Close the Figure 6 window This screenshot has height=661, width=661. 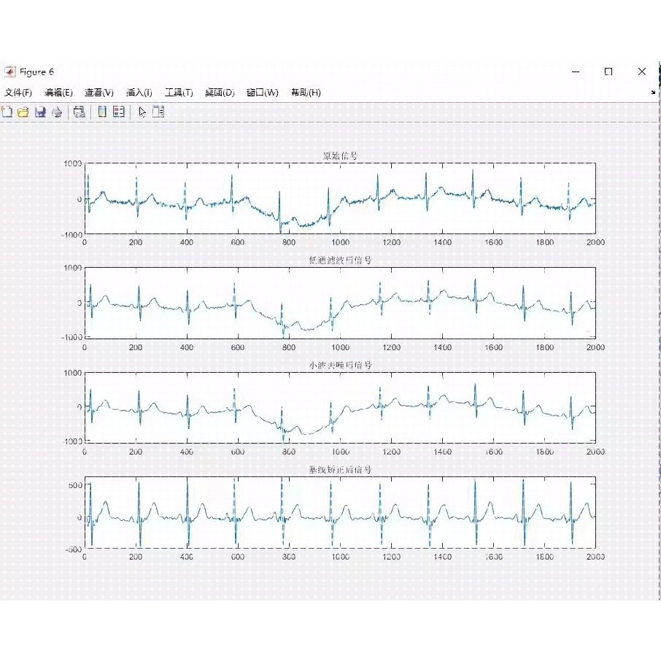coord(641,71)
